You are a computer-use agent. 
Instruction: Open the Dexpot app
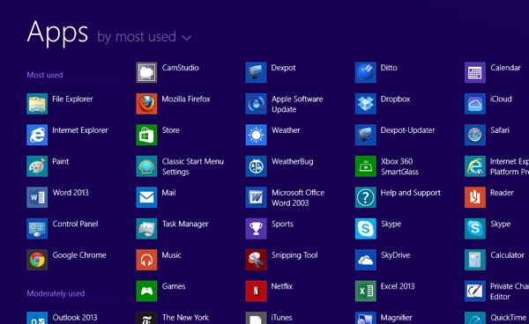coord(271,72)
